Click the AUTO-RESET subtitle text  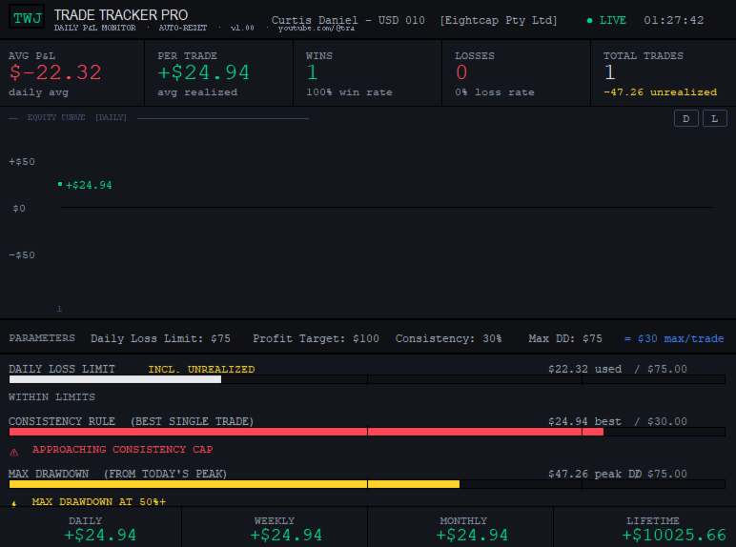point(183,29)
